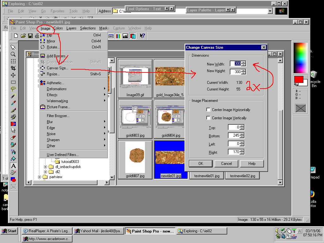Image resolution: width=324 pixels, height=243 pixels.
Task: Select the rectangular Selection tool
Action: click(13, 82)
